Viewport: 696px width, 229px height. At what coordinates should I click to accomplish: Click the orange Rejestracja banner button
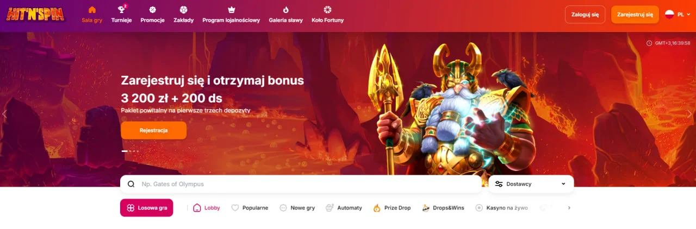153,130
